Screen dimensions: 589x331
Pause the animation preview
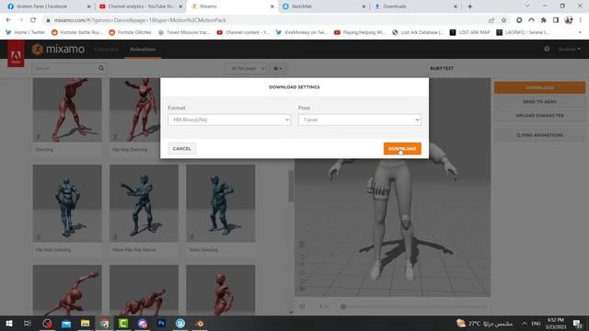coord(302,306)
